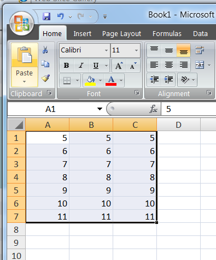The image size is (216, 260).
Task: Open the Font dialog launcher
Action: (x=137, y=93)
